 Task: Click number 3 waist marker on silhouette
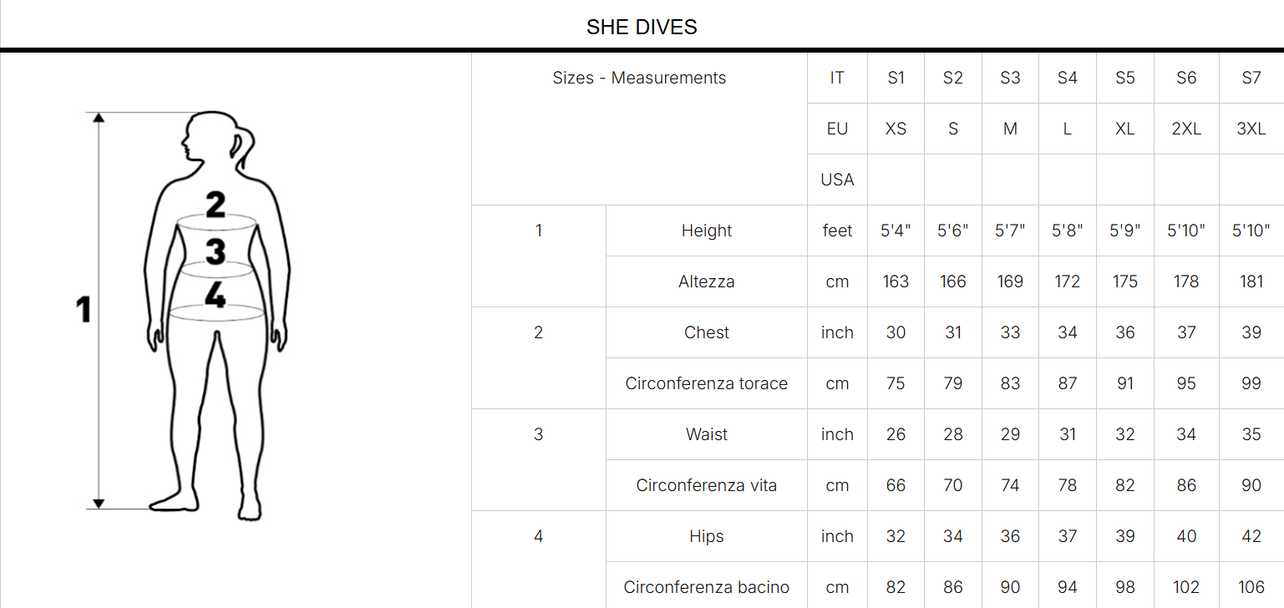pyautogui.click(x=216, y=251)
